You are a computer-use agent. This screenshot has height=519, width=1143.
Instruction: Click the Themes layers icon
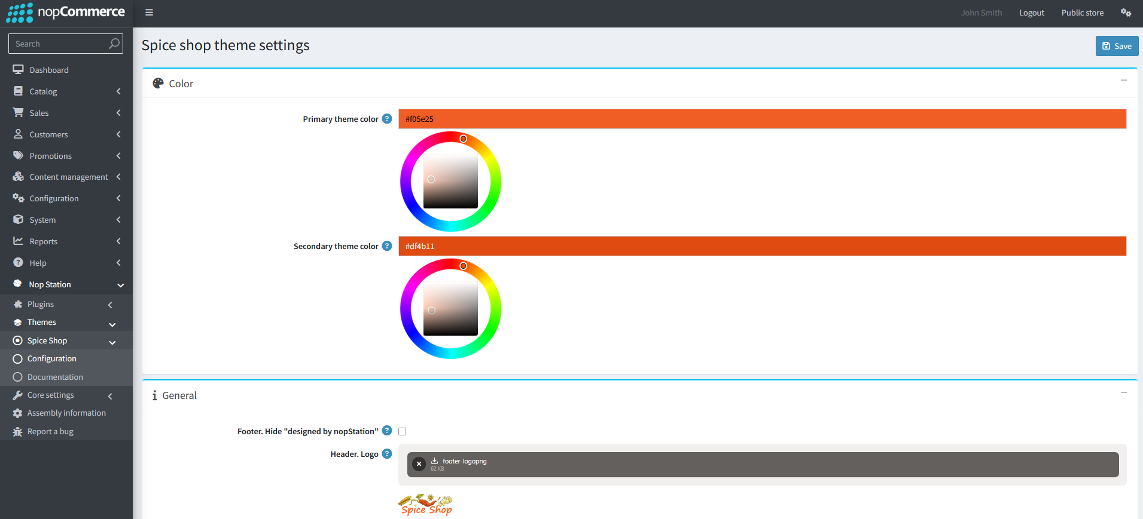(x=18, y=322)
